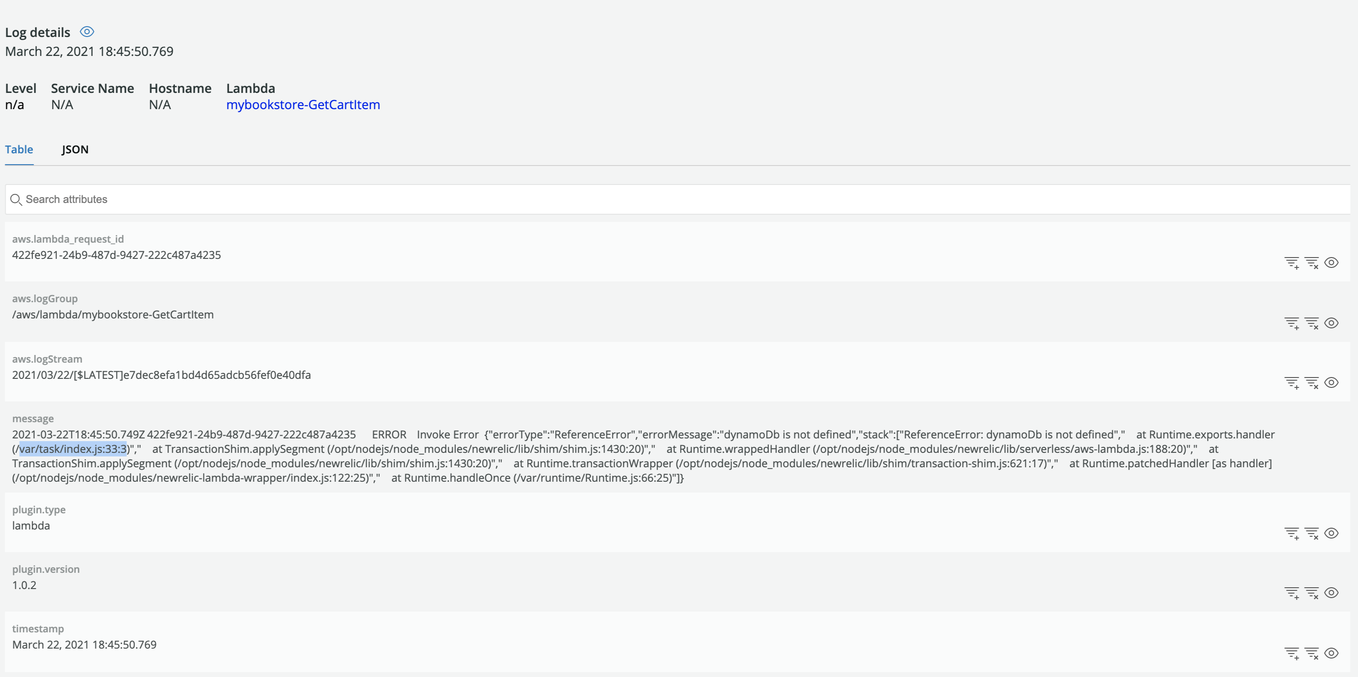This screenshot has width=1358, height=677.
Task: Open the mybookstore-GetCartItem Lambda link
Action: [x=303, y=104]
